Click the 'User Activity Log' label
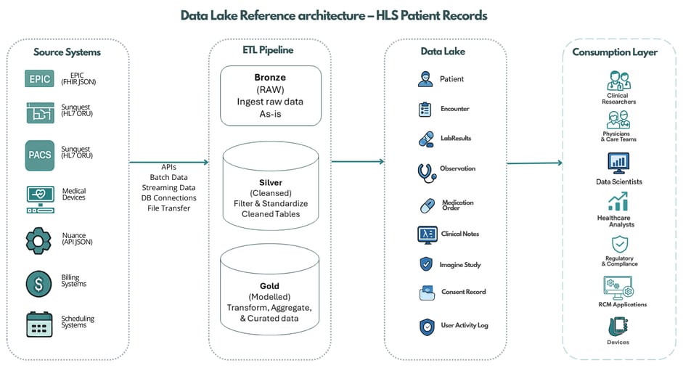The height and width of the screenshot is (384, 683). pyautogui.click(x=465, y=325)
